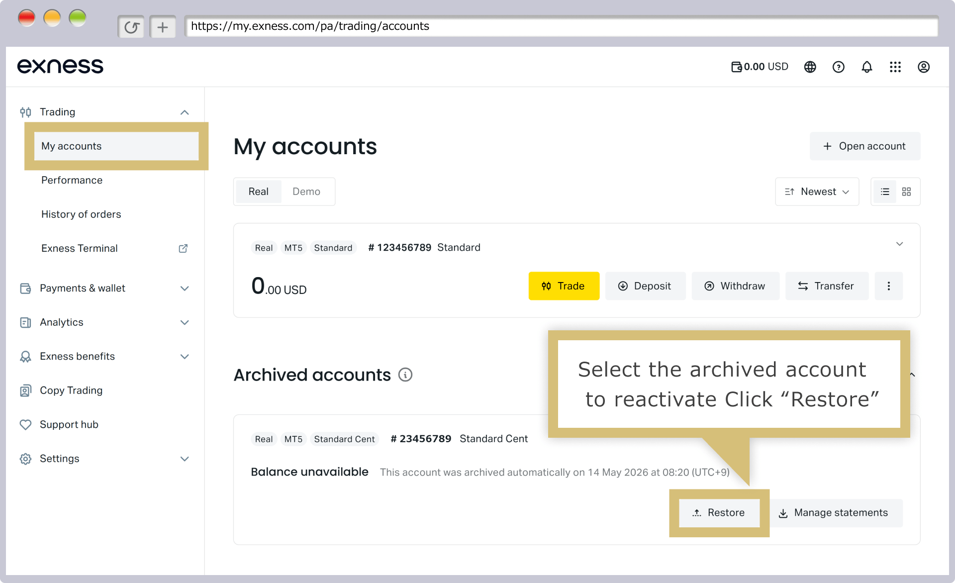Transfer funds from account 123456789
955x583 pixels.
click(827, 286)
